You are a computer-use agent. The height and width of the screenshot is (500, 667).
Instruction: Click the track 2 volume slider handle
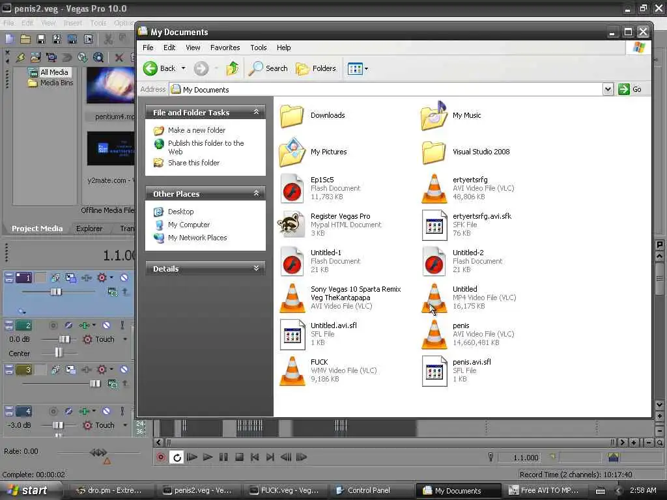64,339
